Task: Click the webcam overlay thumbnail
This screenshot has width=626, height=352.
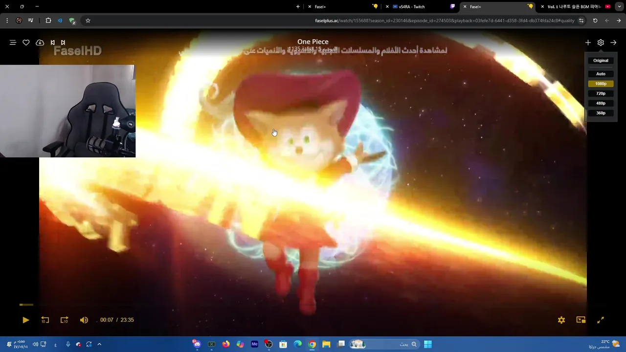Action: pyautogui.click(x=67, y=111)
